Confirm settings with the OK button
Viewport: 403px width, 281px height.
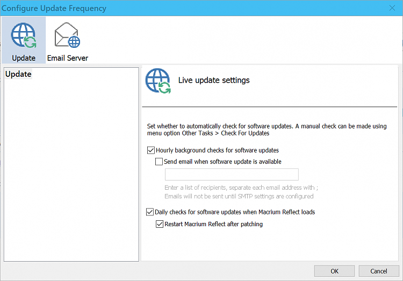(334, 271)
